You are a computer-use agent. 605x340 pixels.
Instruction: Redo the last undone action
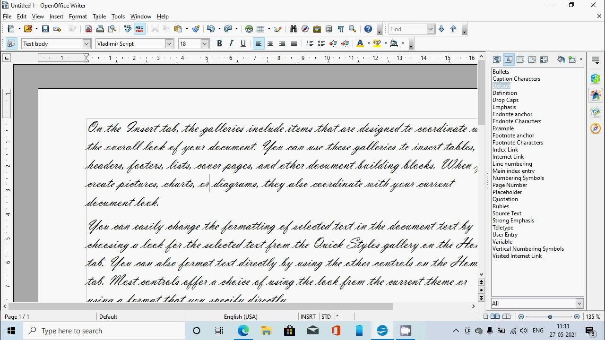point(228,29)
